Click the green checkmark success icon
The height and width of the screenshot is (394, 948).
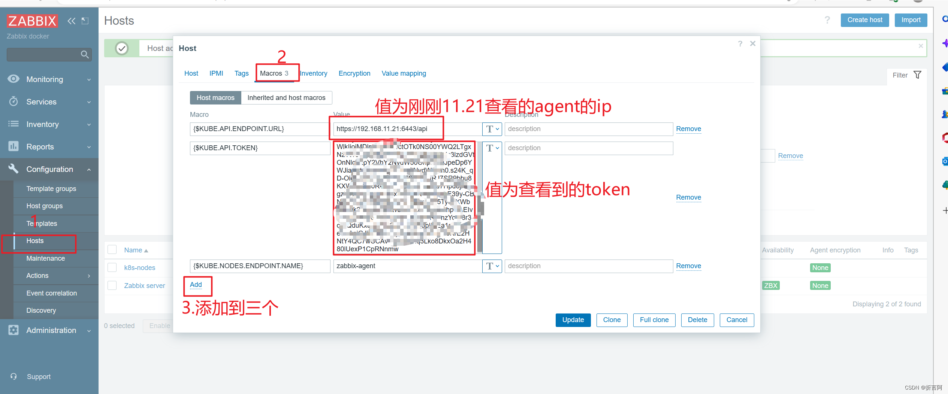click(x=122, y=48)
